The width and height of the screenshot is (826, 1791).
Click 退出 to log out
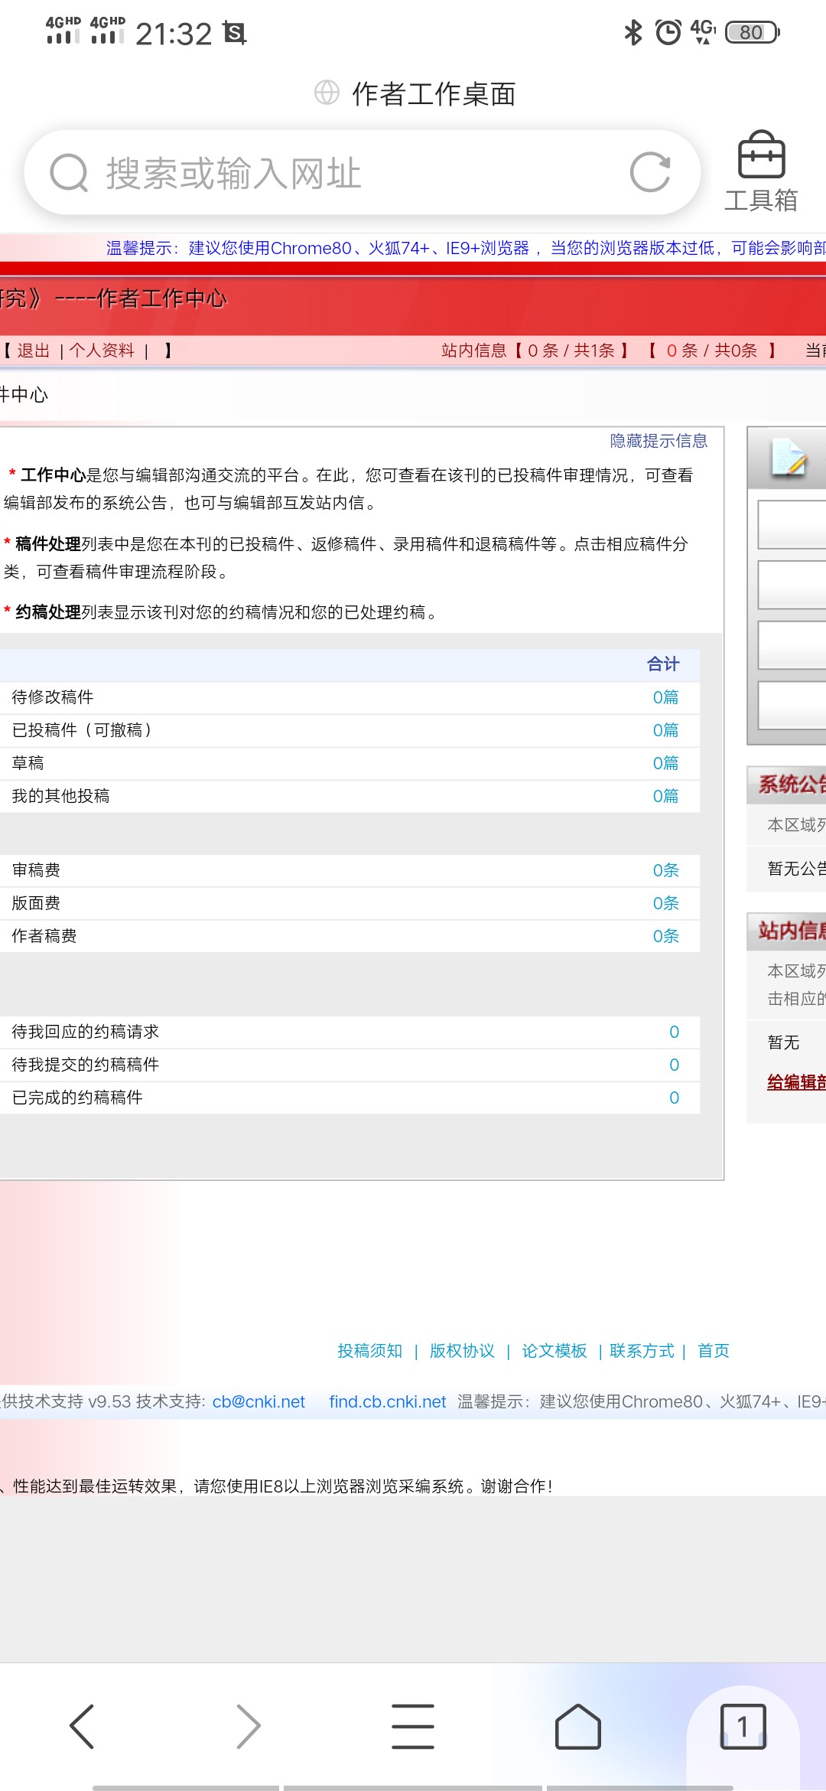pos(34,351)
